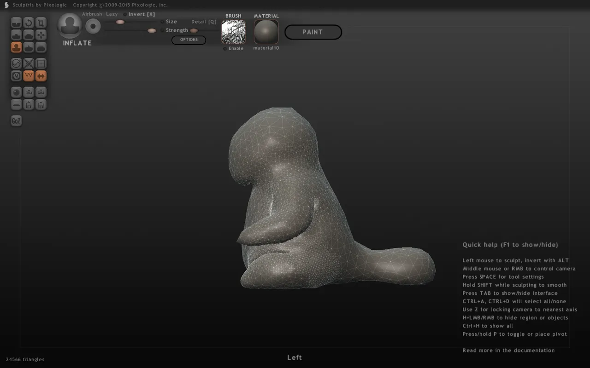Click 'Quick help (F1 to show/hide)' heading
Screen dimensions: 590x368
click(x=510, y=245)
